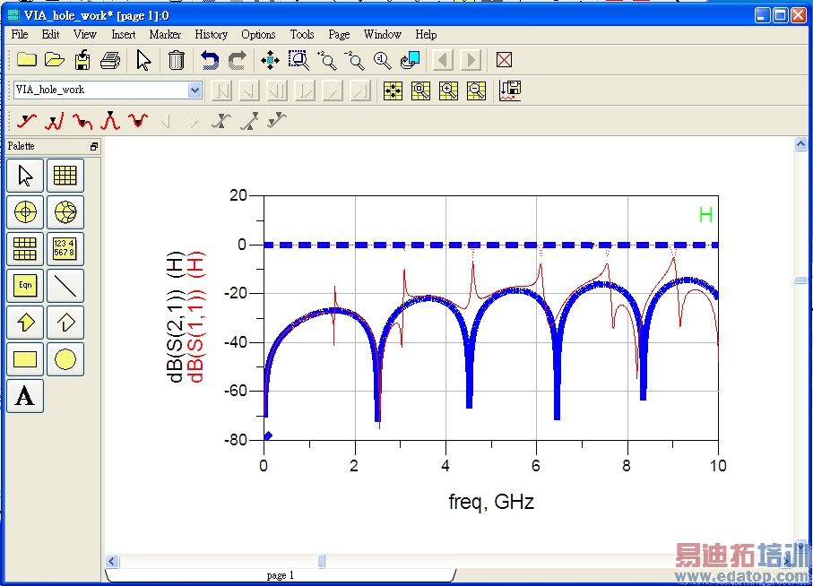Undo the last action
813x586 pixels.
(x=209, y=60)
